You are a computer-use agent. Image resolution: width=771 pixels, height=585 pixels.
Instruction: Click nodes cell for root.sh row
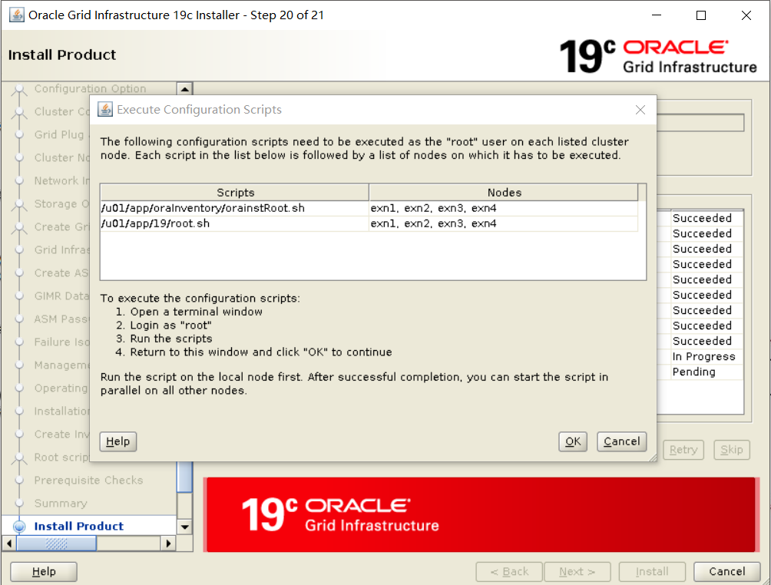point(504,223)
